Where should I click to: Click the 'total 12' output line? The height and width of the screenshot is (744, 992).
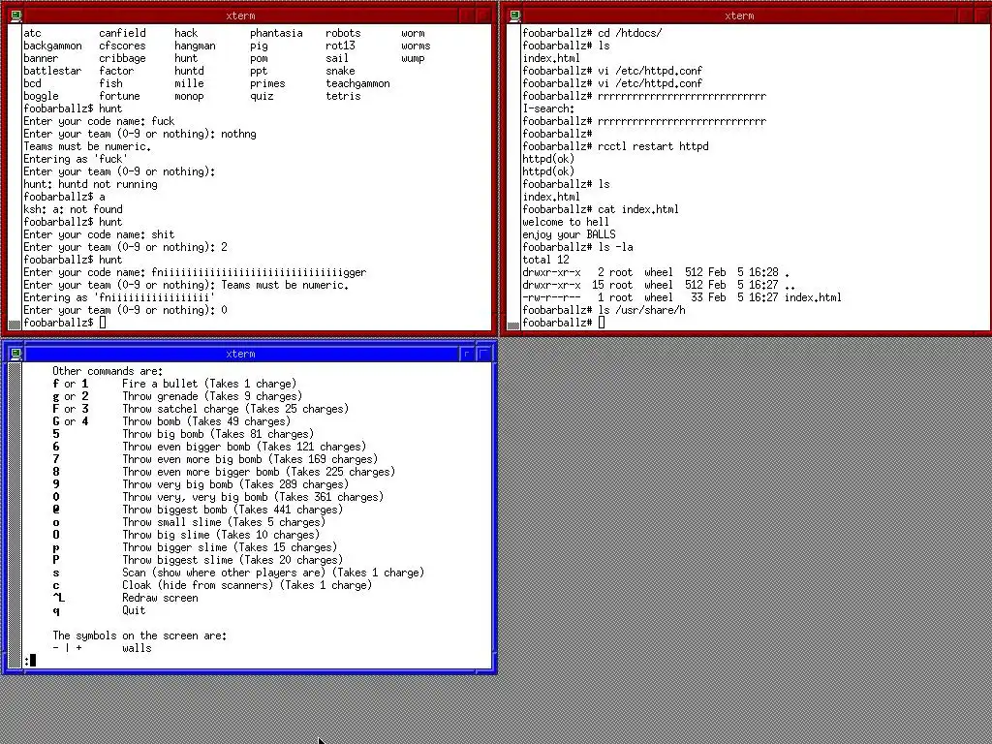point(545,260)
